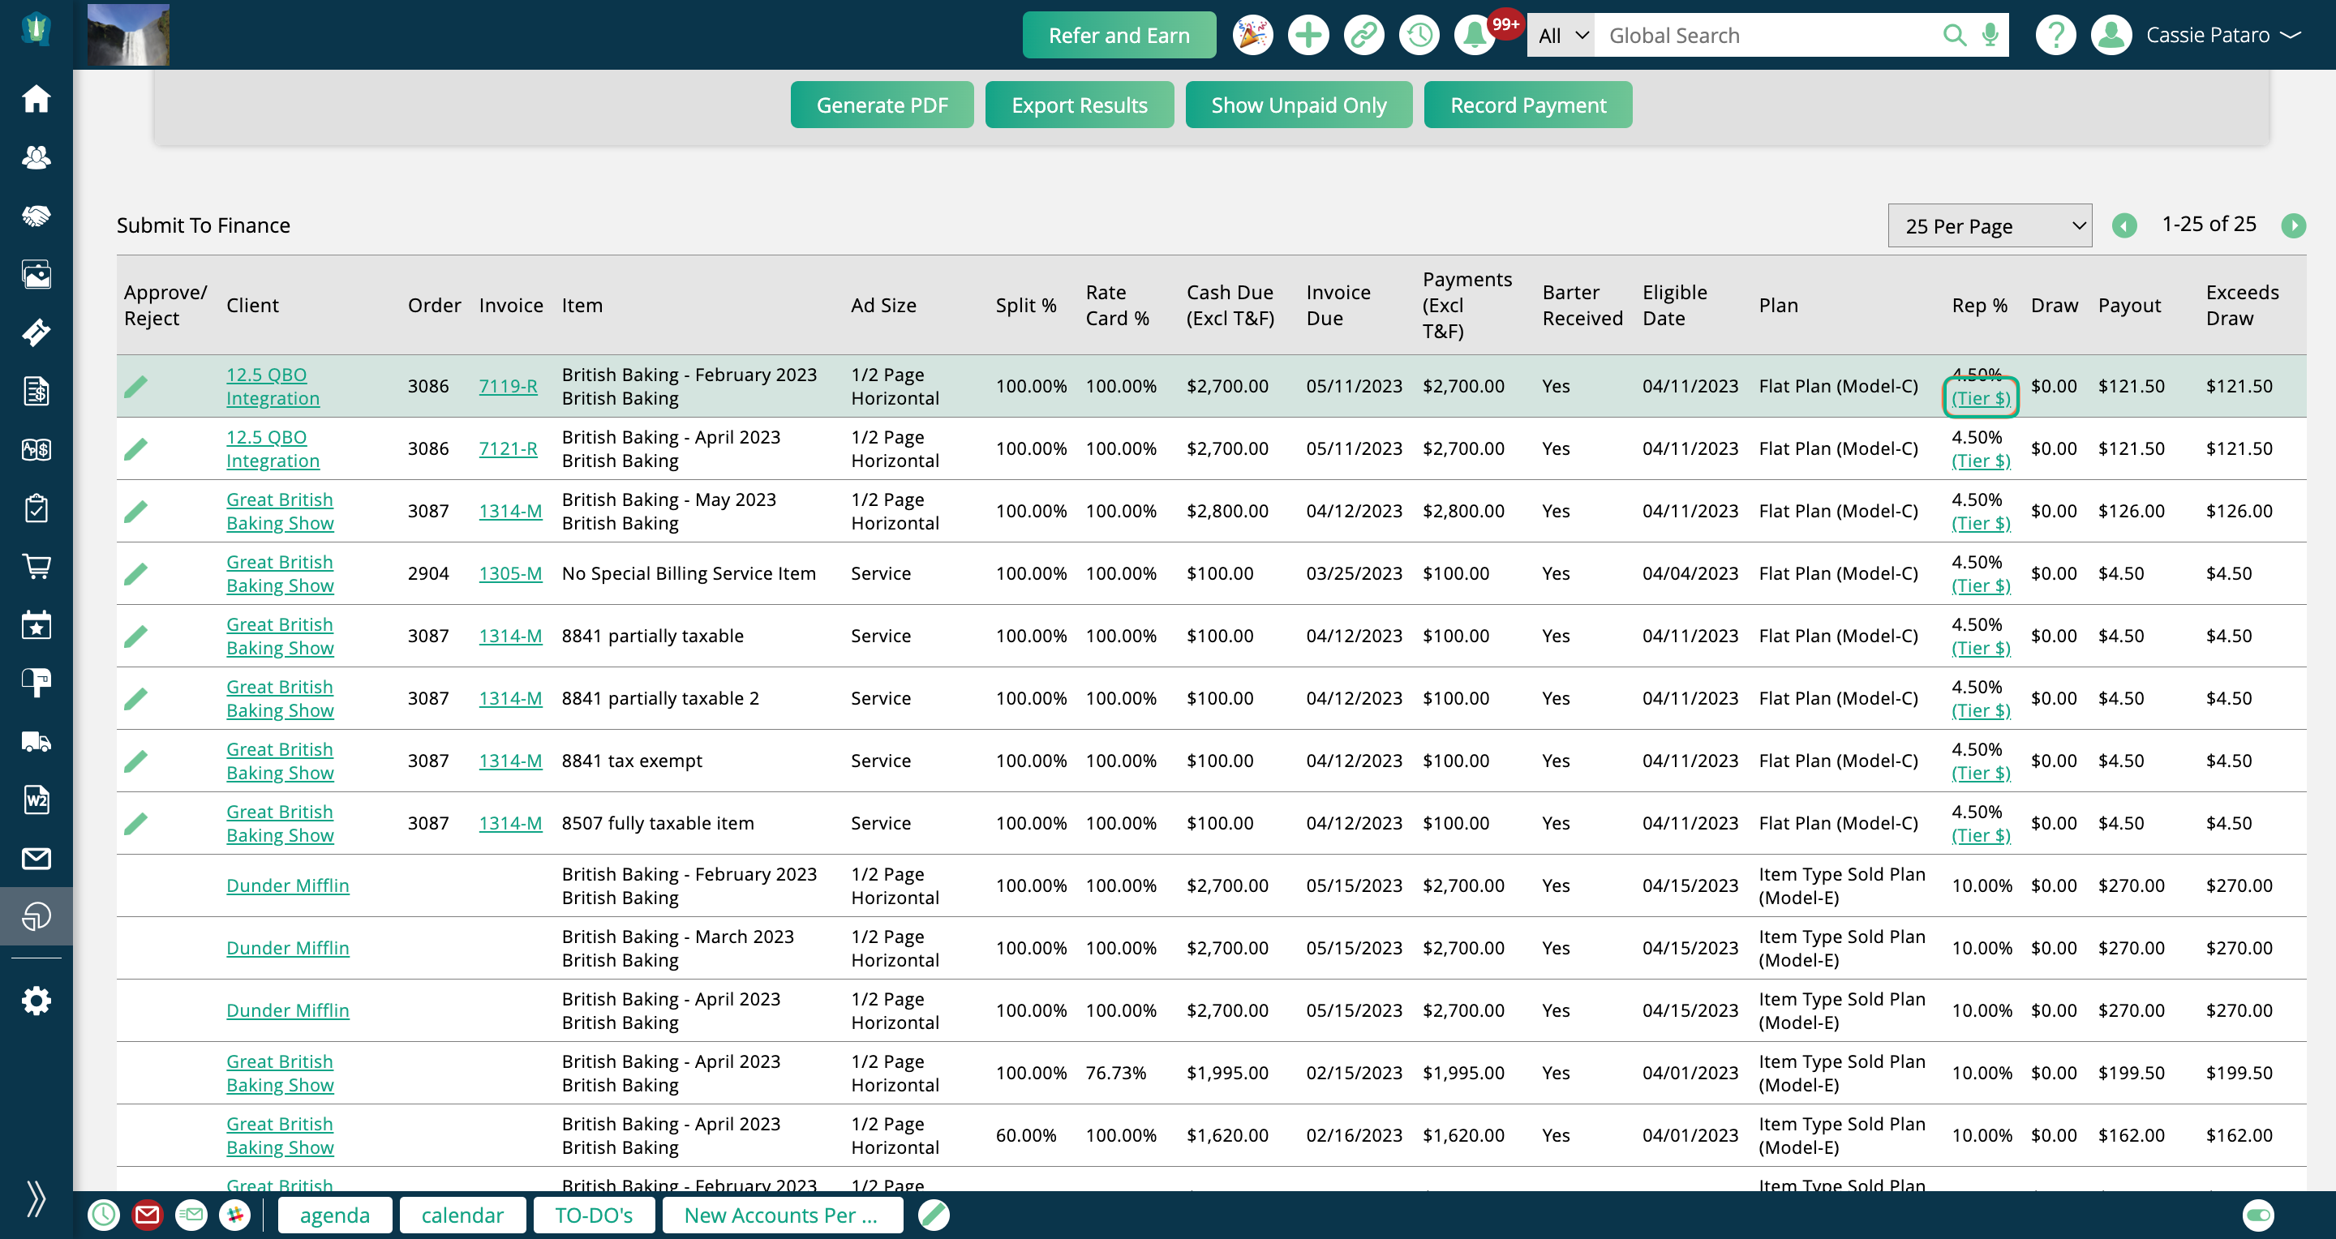The width and height of the screenshot is (2336, 1239).
Task: Click the edit pencil for invoice 7121-R
Action: click(135, 449)
